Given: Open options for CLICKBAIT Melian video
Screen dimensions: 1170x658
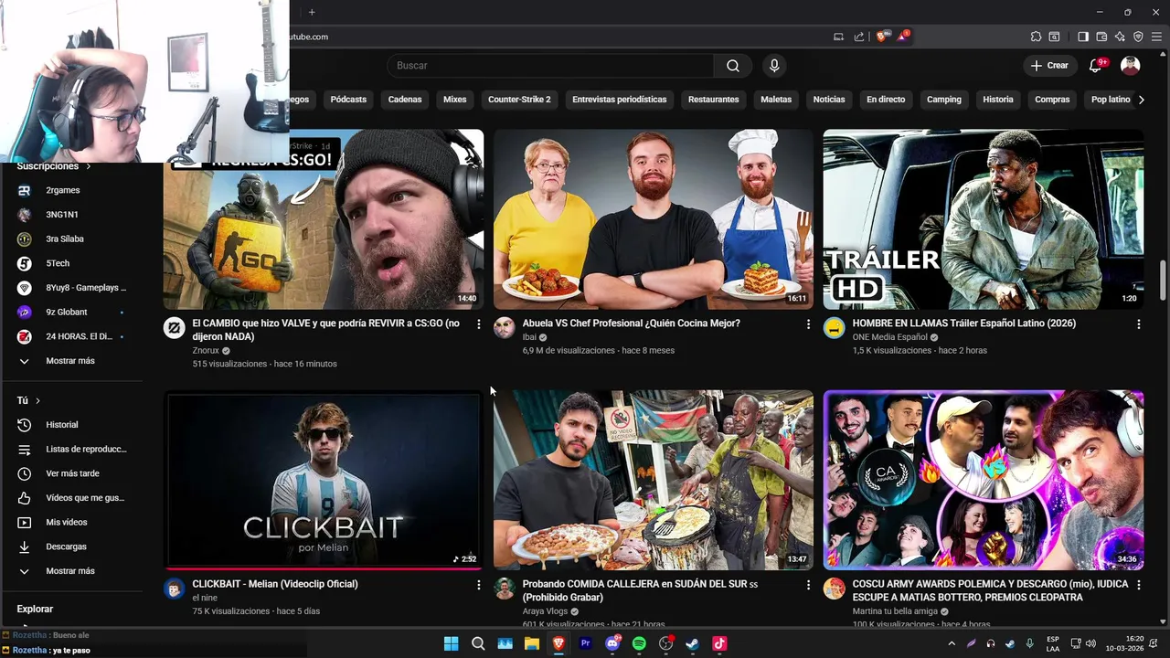Looking at the screenshot, I should pyautogui.click(x=478, y=585).
